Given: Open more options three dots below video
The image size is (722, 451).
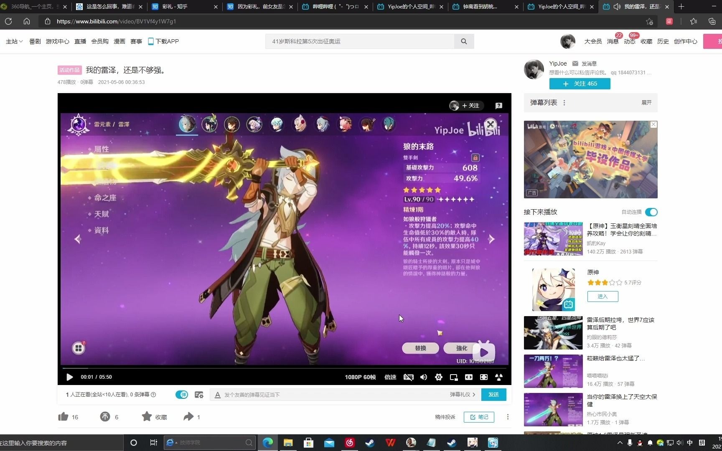Looking at the screenshot, I should (x=508, y=417).
